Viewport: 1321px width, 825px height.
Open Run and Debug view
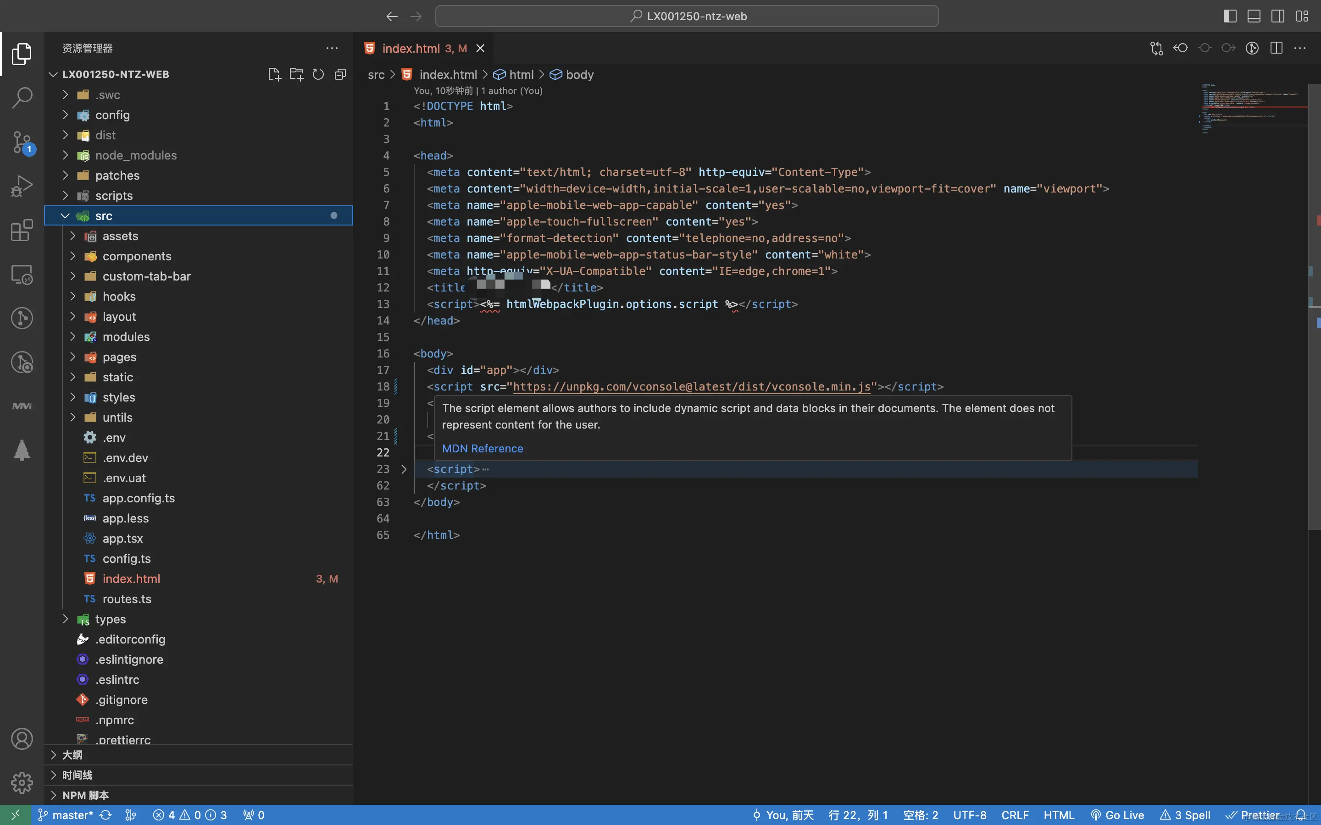point(22,186)
